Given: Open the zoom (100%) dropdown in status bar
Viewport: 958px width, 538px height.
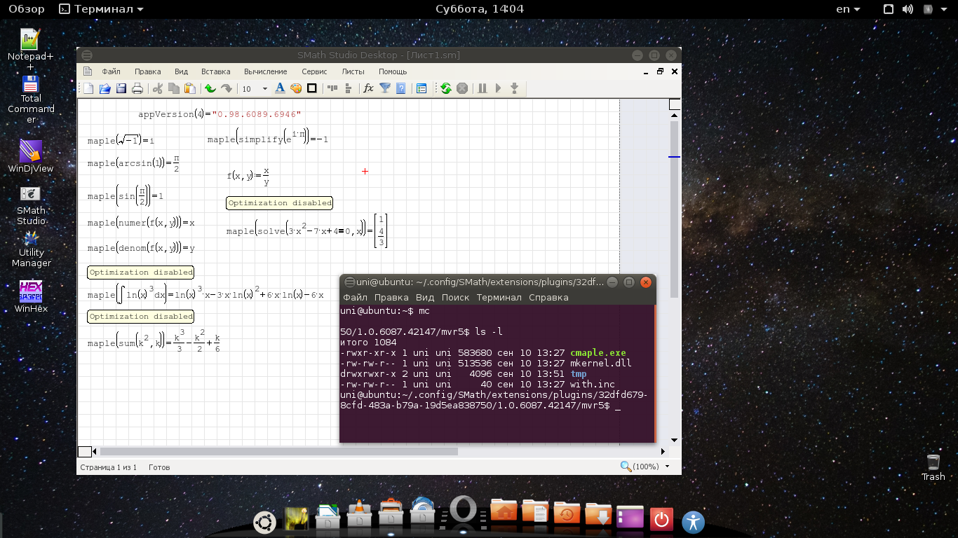Looking at the screenshot, I should 667,467.
